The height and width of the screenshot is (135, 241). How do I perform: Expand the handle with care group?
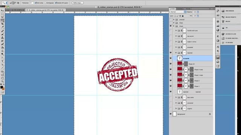coord(176,30)
